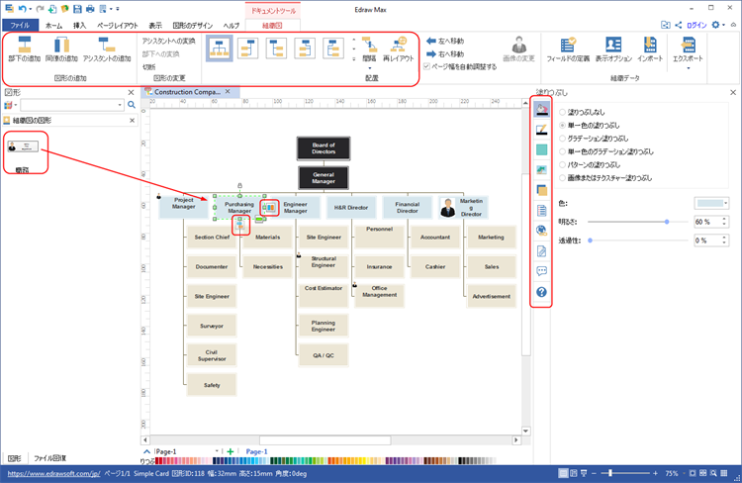Open the help question mark icon

tap(542, 292)
